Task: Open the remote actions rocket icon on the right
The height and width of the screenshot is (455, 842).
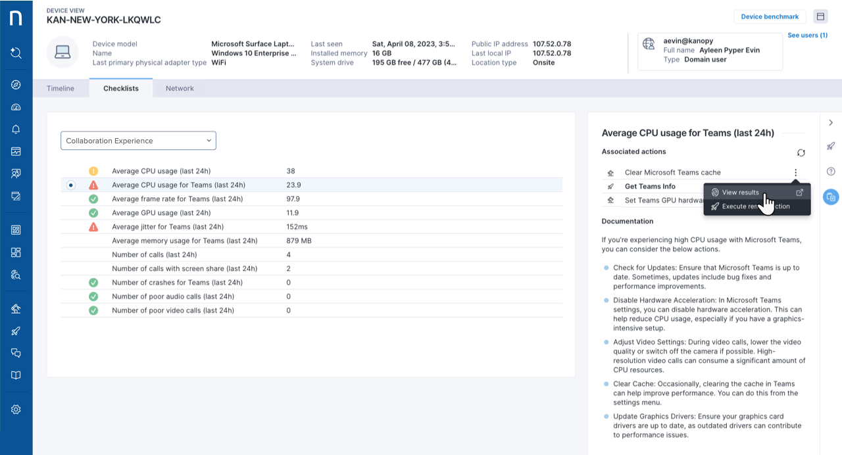Action: (830, 146)
